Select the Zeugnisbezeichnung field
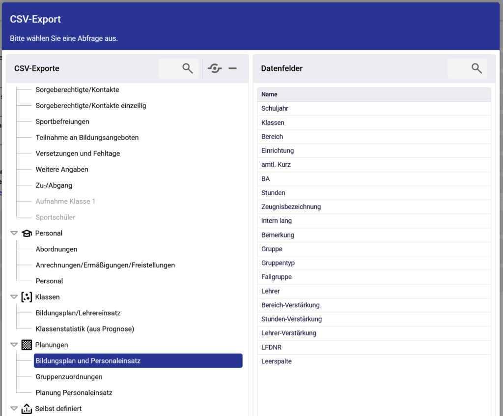The height and width of the screenshot is (416, 503). click(374, 207)
